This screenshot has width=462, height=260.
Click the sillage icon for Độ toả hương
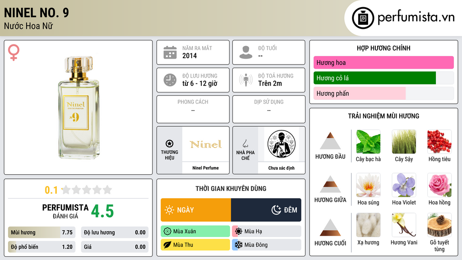click(246, 80)
